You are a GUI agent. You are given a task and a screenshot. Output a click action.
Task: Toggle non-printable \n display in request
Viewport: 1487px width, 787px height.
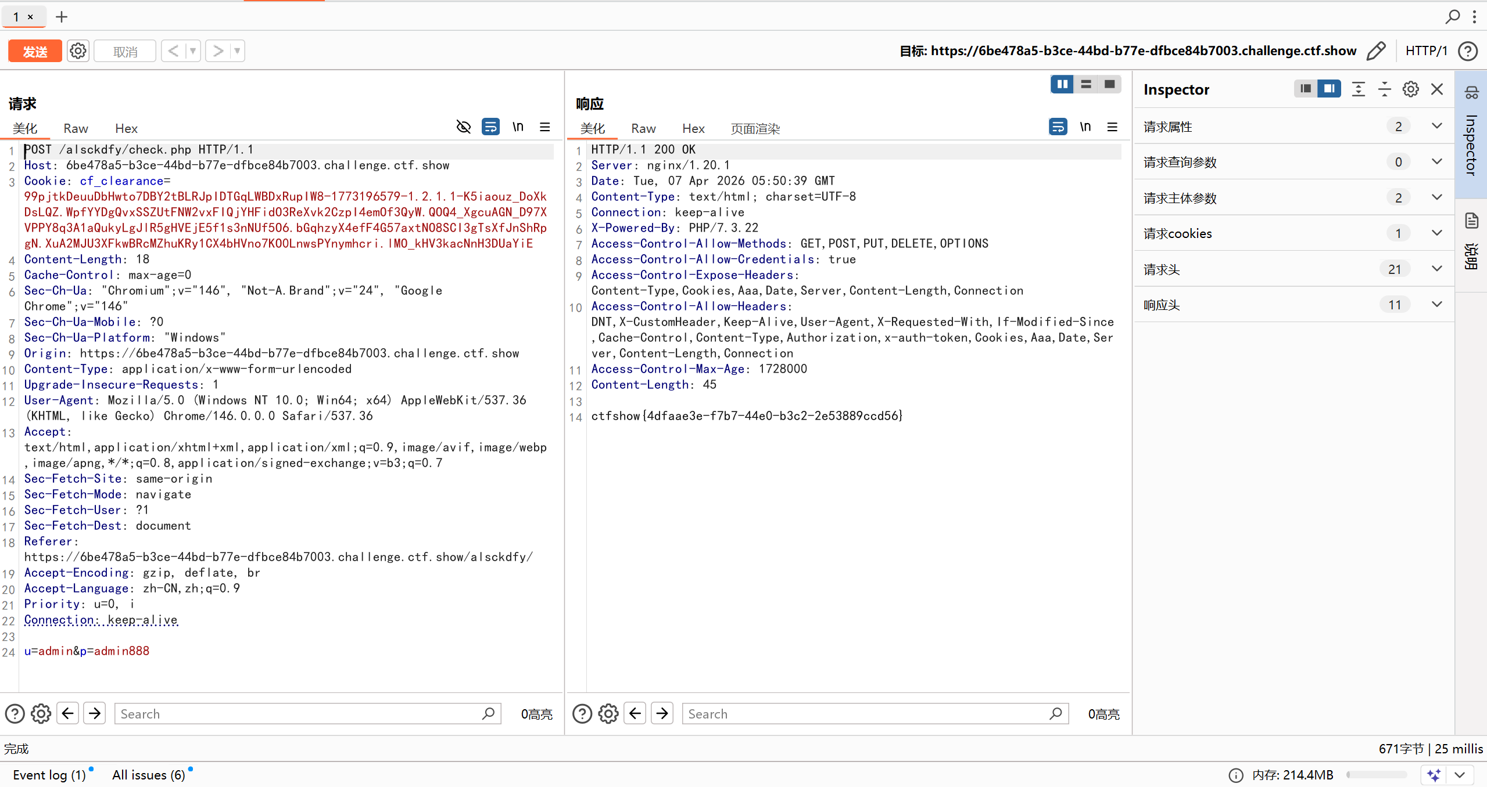click(518, 127)
